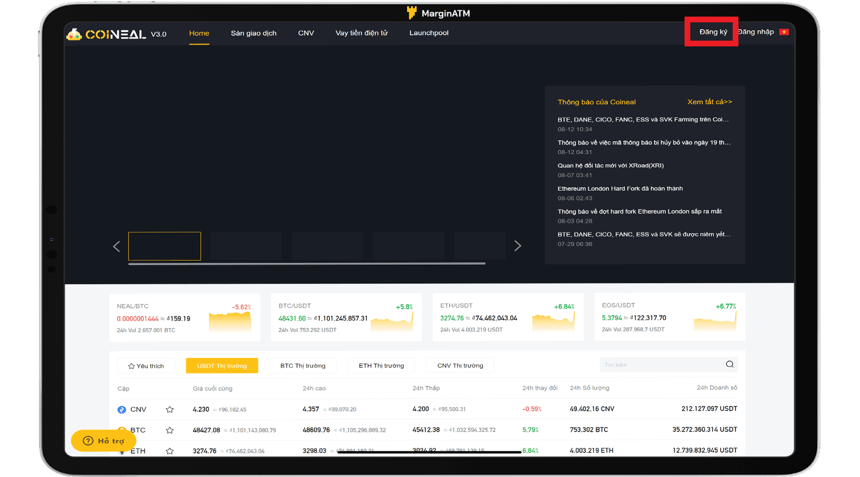Viewport: 860px width, 477px height.
Task: Open the Launchpool page
Action: pyautogui.click(x=429, y=33)
